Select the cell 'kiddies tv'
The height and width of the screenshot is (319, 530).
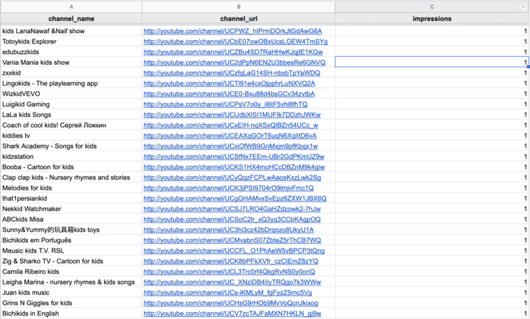[x=71, y=136]
